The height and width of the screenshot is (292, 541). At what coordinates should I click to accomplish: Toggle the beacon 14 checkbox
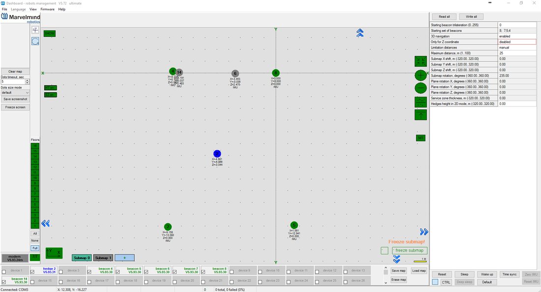click(x=4, y=282)
